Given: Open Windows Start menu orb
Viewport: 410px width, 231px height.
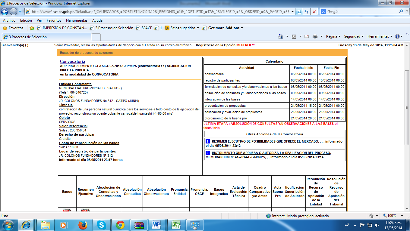Looking at the screenshot, I should (x=8, y=225).
